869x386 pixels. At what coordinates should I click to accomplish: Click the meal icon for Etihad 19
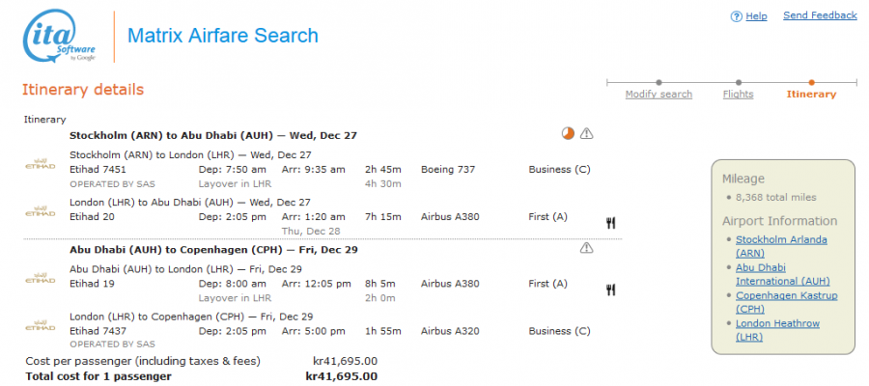610,289
